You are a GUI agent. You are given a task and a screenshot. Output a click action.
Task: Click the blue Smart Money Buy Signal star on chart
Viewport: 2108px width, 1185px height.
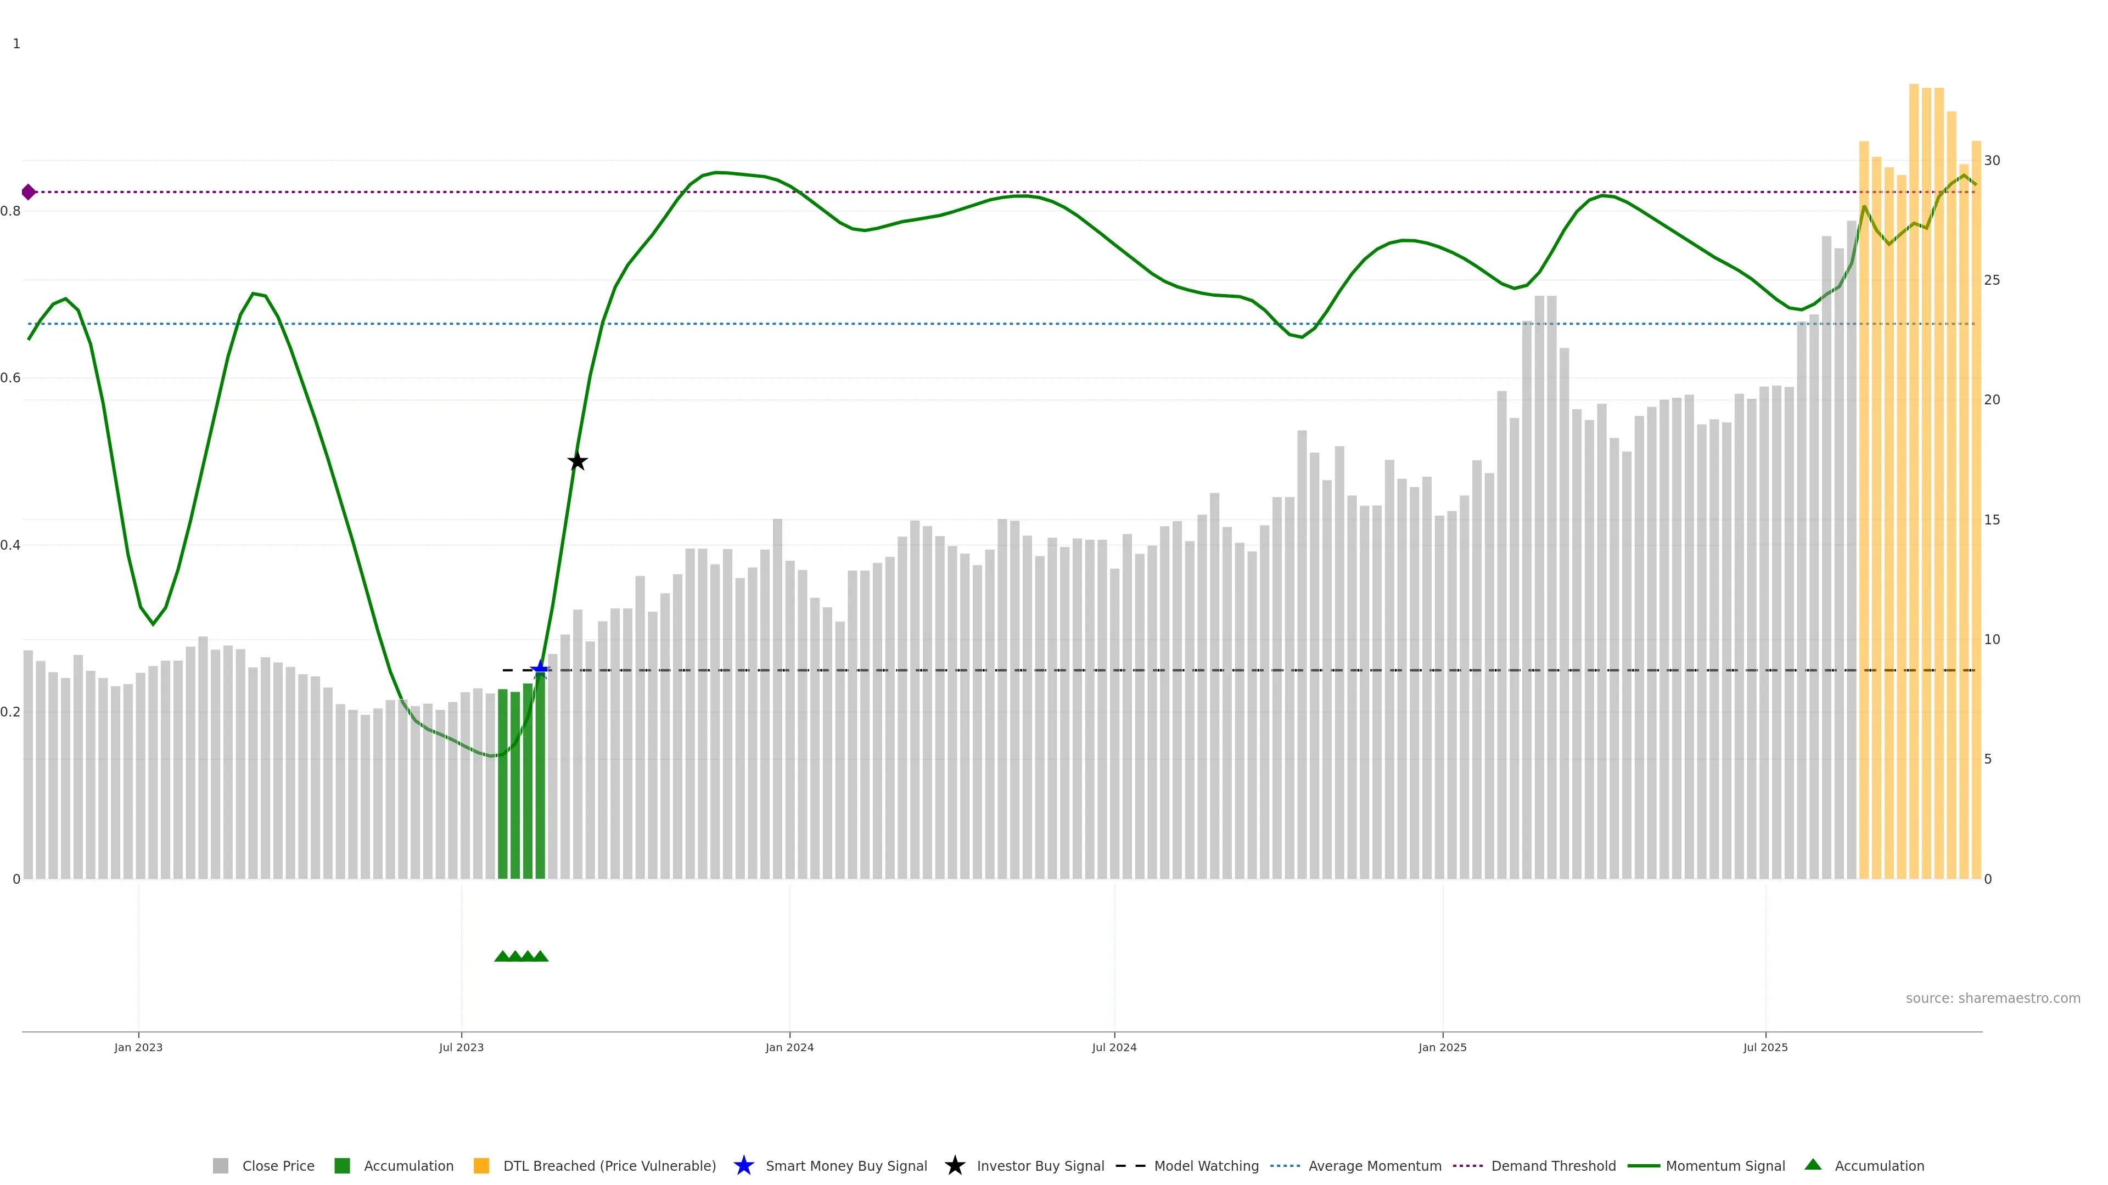[539, 670]
